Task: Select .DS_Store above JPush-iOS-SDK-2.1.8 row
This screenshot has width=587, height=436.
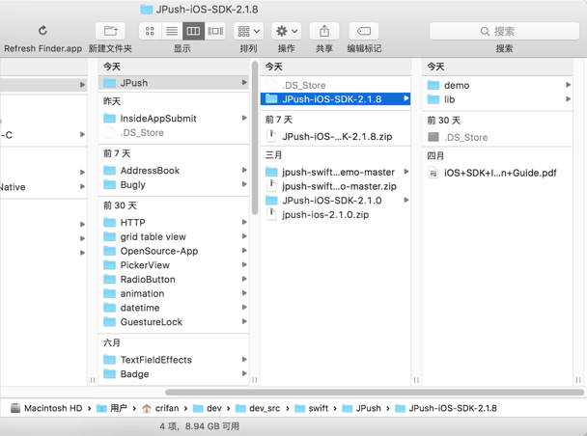Action: click(335, 85)
